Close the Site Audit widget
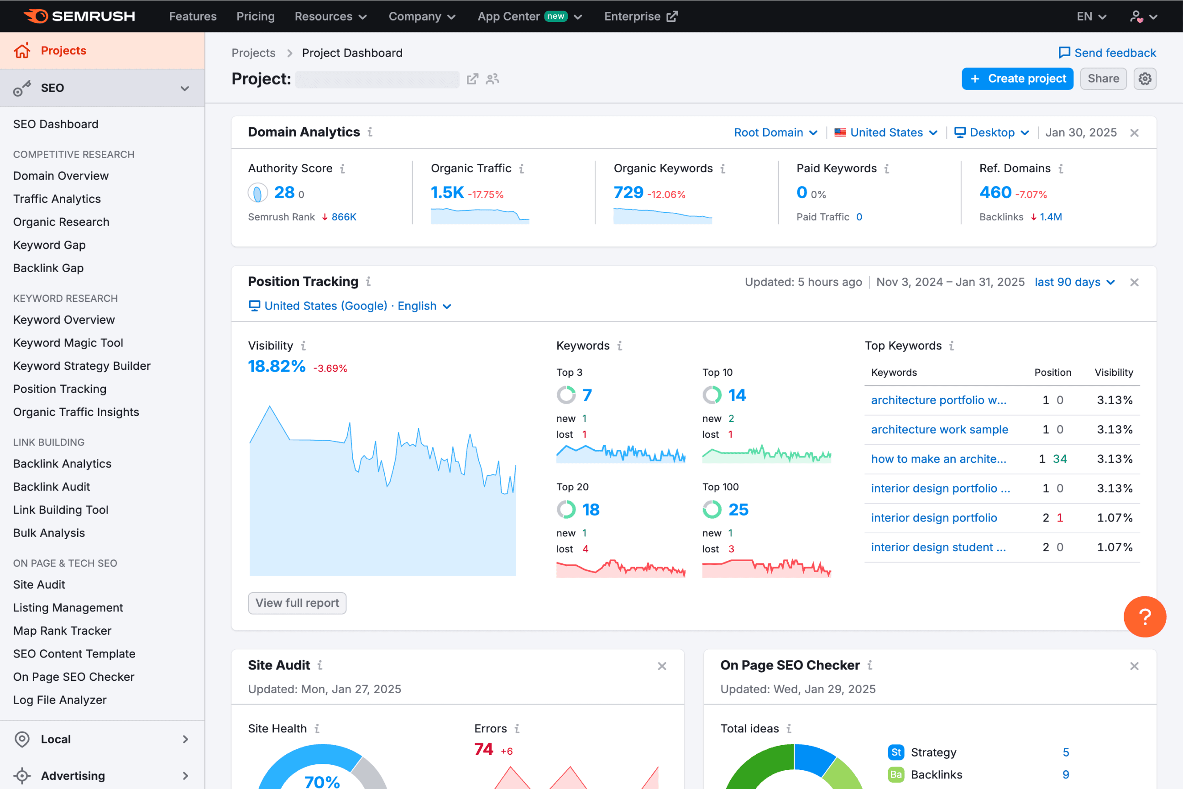This screenshot has height=789, width=1183. (662, 666)
